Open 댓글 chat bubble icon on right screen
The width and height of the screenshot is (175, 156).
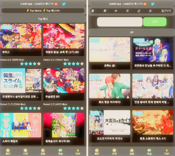click(x=149, y=150)
